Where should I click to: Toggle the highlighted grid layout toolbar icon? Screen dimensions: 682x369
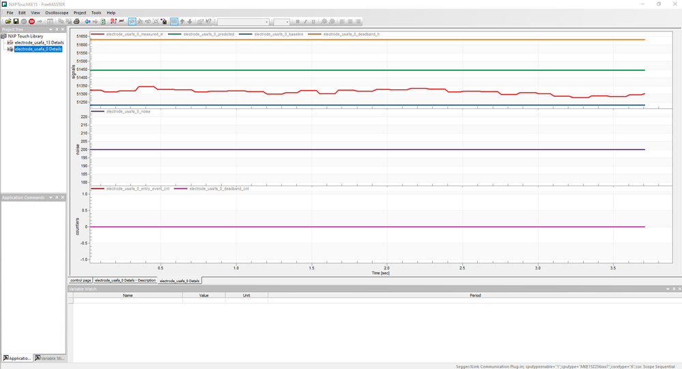(174, 21)
